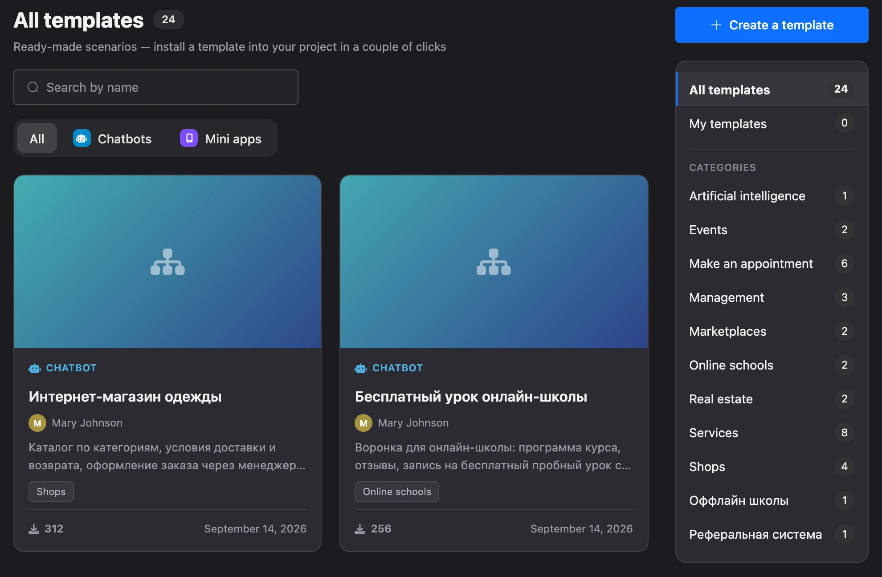The height and width of the screenshot is (577, 882).
Task: Open My templates in the sidebar
Action: 772,123
